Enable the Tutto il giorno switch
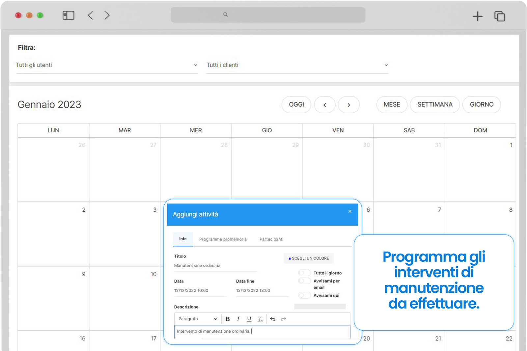This screenshot has width=527, height=351. pyautogui.click(x=304, y=273)
